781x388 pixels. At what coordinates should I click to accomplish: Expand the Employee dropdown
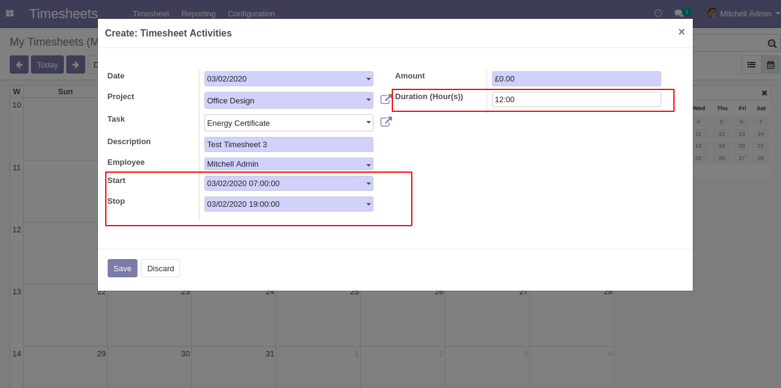369,164
